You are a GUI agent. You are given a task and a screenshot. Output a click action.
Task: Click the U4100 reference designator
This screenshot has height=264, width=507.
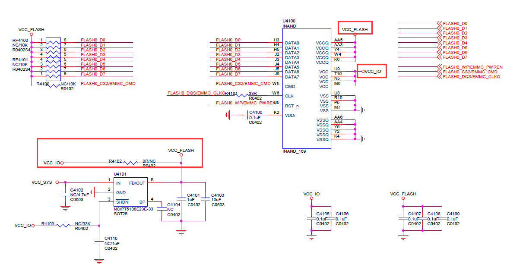(289, 21)
